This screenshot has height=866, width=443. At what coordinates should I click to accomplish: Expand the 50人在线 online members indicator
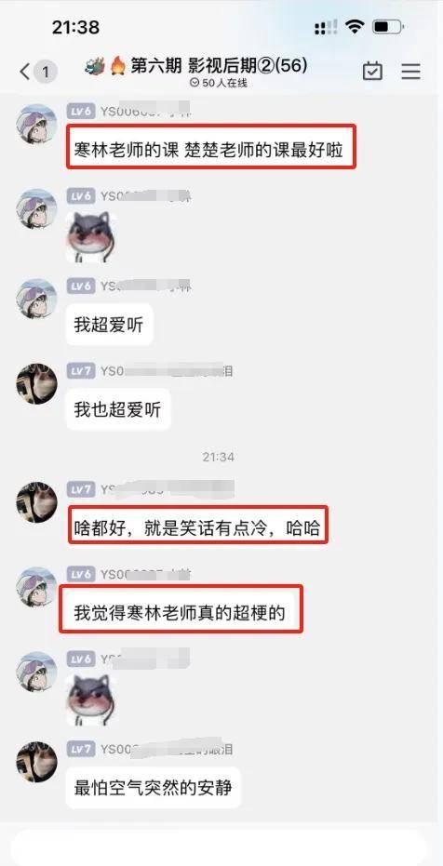pos(218,83)
